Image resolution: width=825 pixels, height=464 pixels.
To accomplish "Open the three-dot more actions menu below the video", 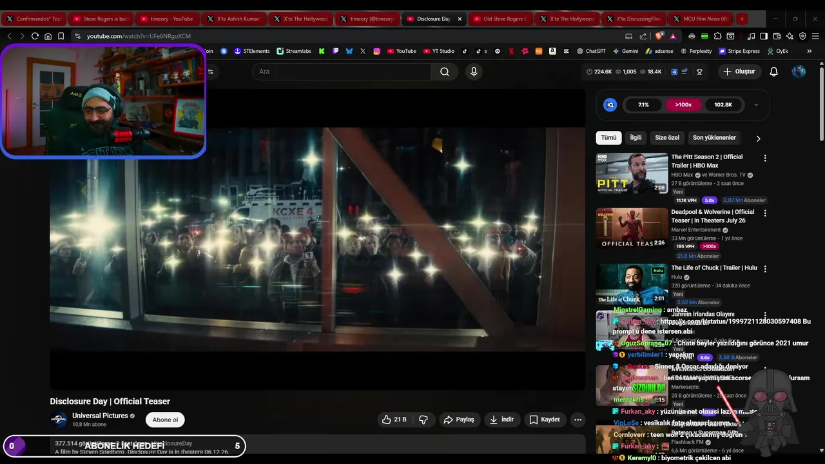I will 577,420.
